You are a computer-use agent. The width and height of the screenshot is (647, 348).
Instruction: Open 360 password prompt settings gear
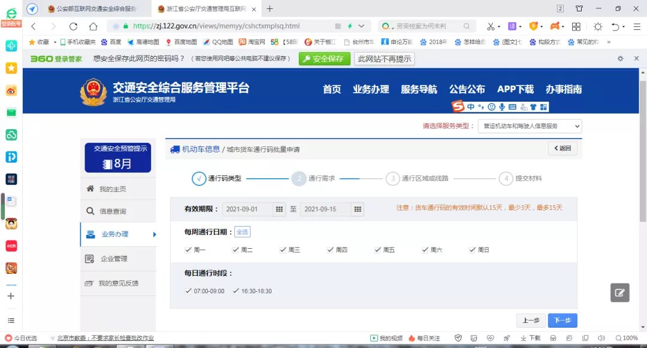point(620,59)
